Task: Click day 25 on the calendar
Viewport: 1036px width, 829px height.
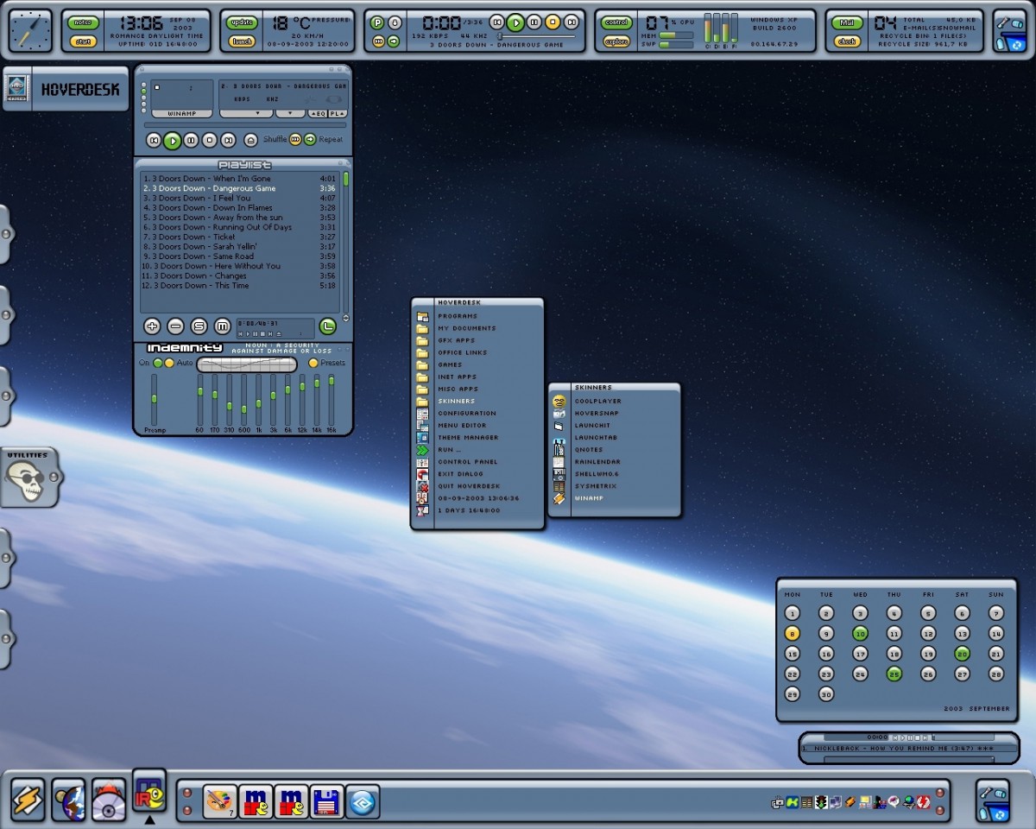Action: [x=894, y=674]
